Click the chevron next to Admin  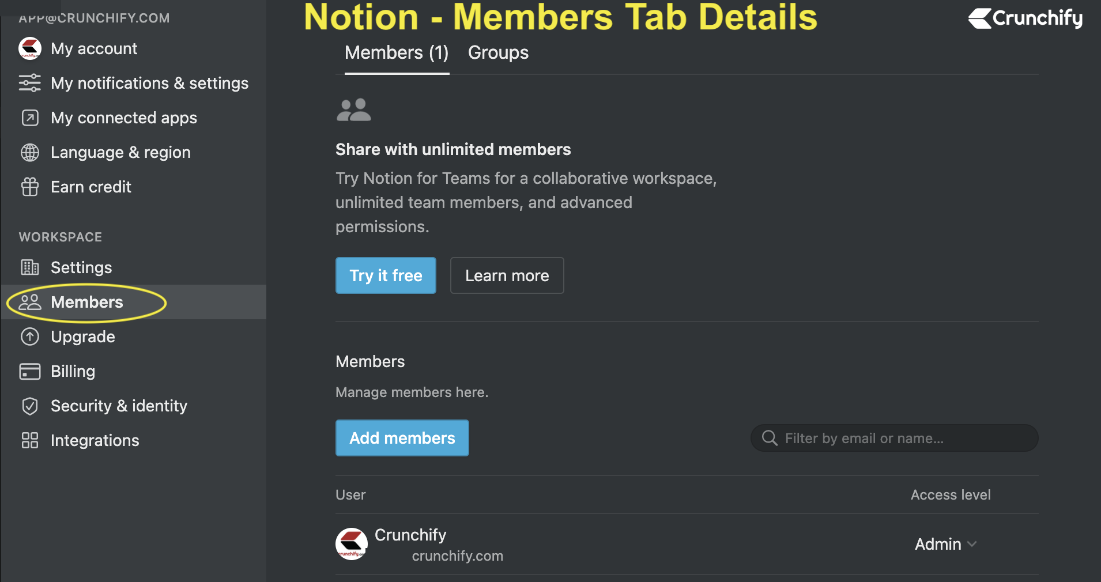(972, 544)
